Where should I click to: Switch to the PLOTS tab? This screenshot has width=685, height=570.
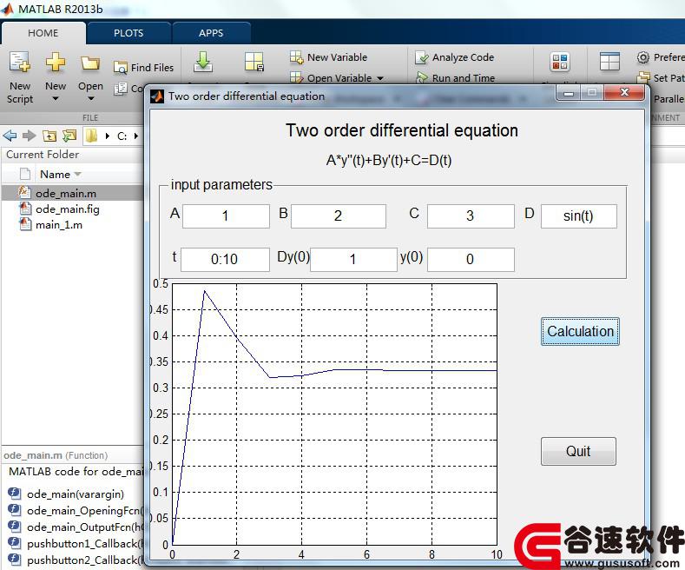128,33
